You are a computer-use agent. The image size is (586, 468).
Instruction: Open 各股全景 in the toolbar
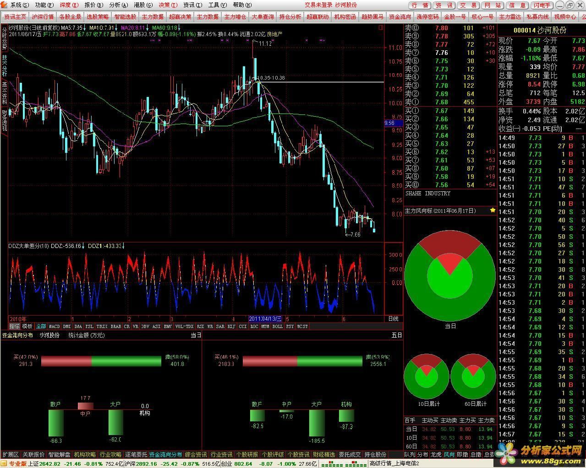point(70,16)
